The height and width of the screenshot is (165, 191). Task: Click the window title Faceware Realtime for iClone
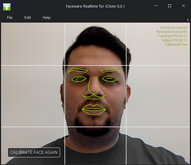click(95, 6)
